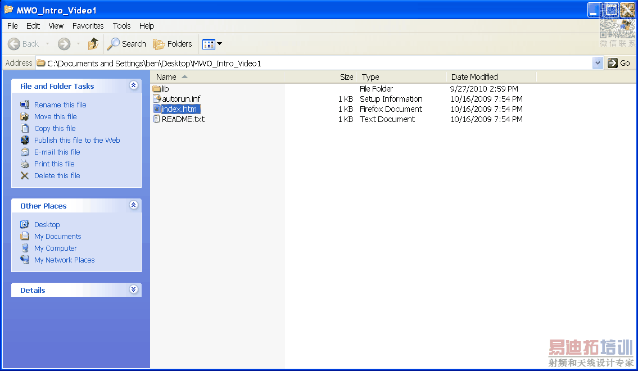
Task: Click the Copy this file icon
Action: click(25, 128)
